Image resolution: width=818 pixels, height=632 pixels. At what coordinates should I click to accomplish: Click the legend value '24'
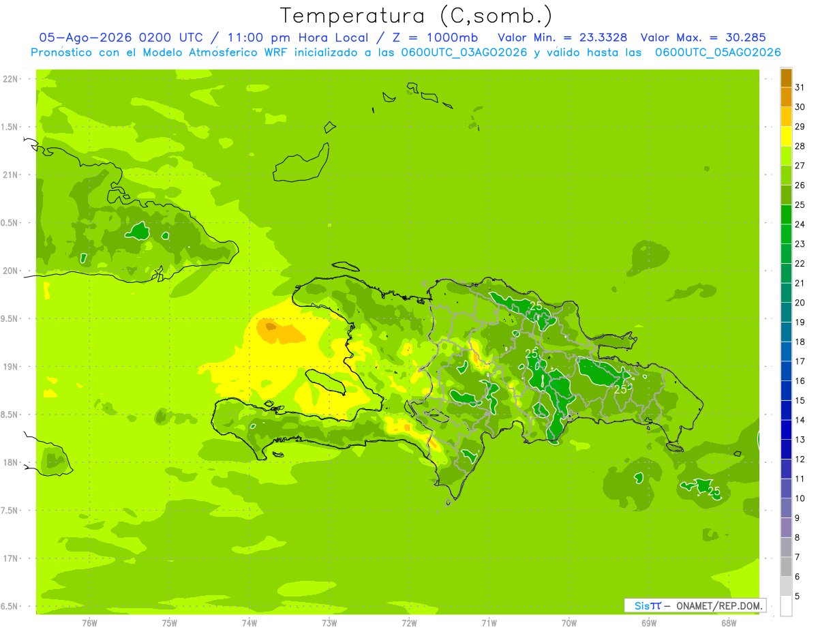click(800, 224)
